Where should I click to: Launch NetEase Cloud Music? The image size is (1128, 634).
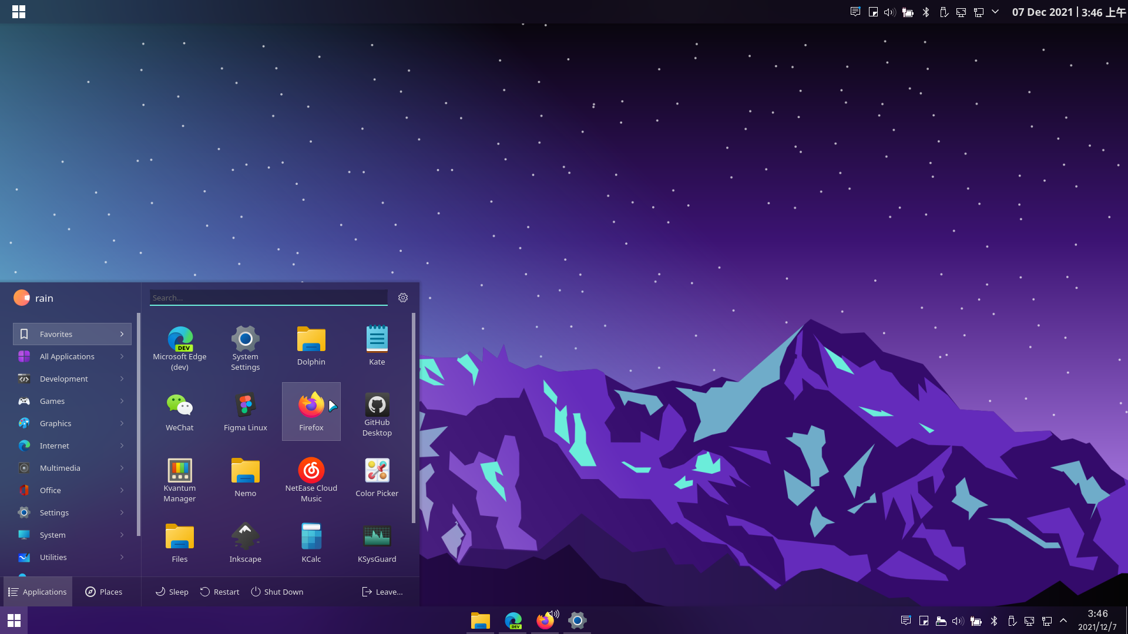pos(311,480)
